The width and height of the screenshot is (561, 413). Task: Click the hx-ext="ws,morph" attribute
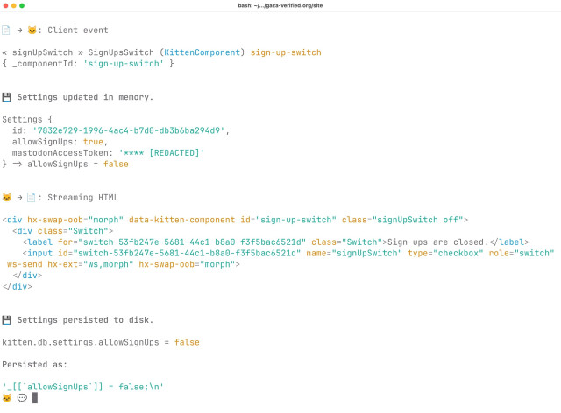click(90, 264)
